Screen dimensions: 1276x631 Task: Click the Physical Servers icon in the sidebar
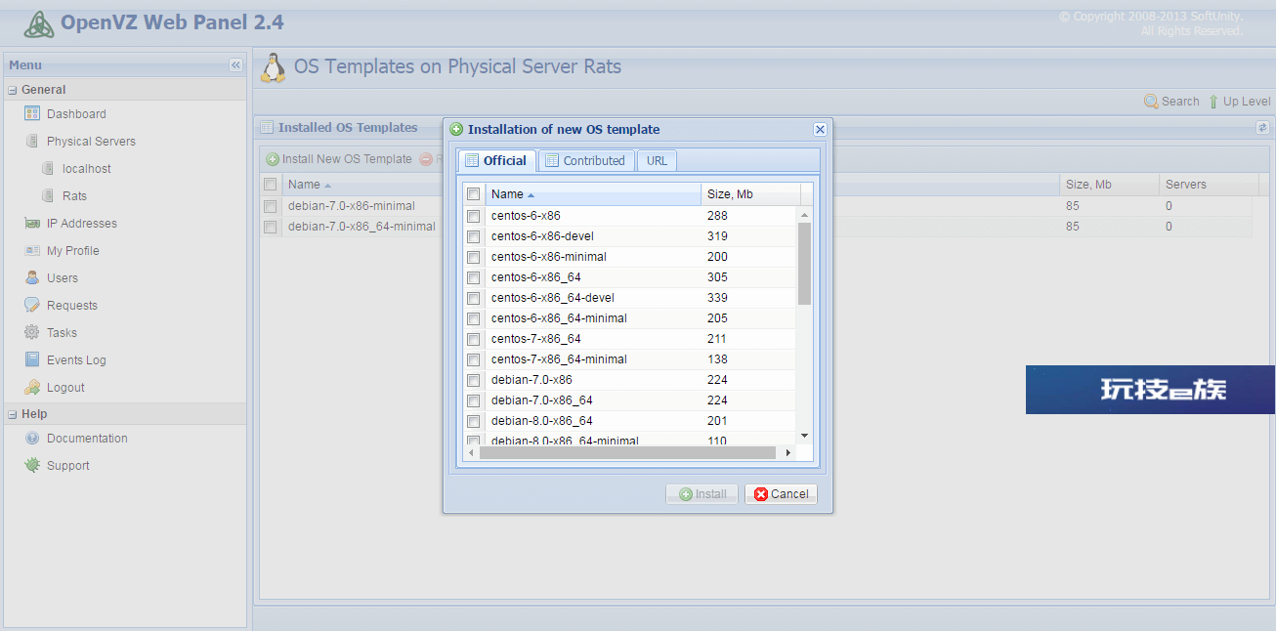click(x=31, y=142)
